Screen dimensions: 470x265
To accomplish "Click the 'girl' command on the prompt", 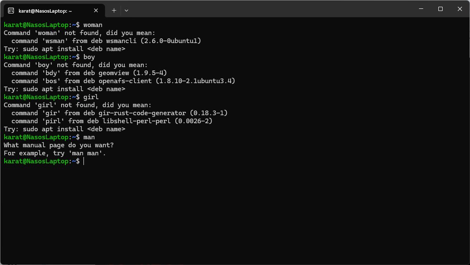I will point(91,97).
